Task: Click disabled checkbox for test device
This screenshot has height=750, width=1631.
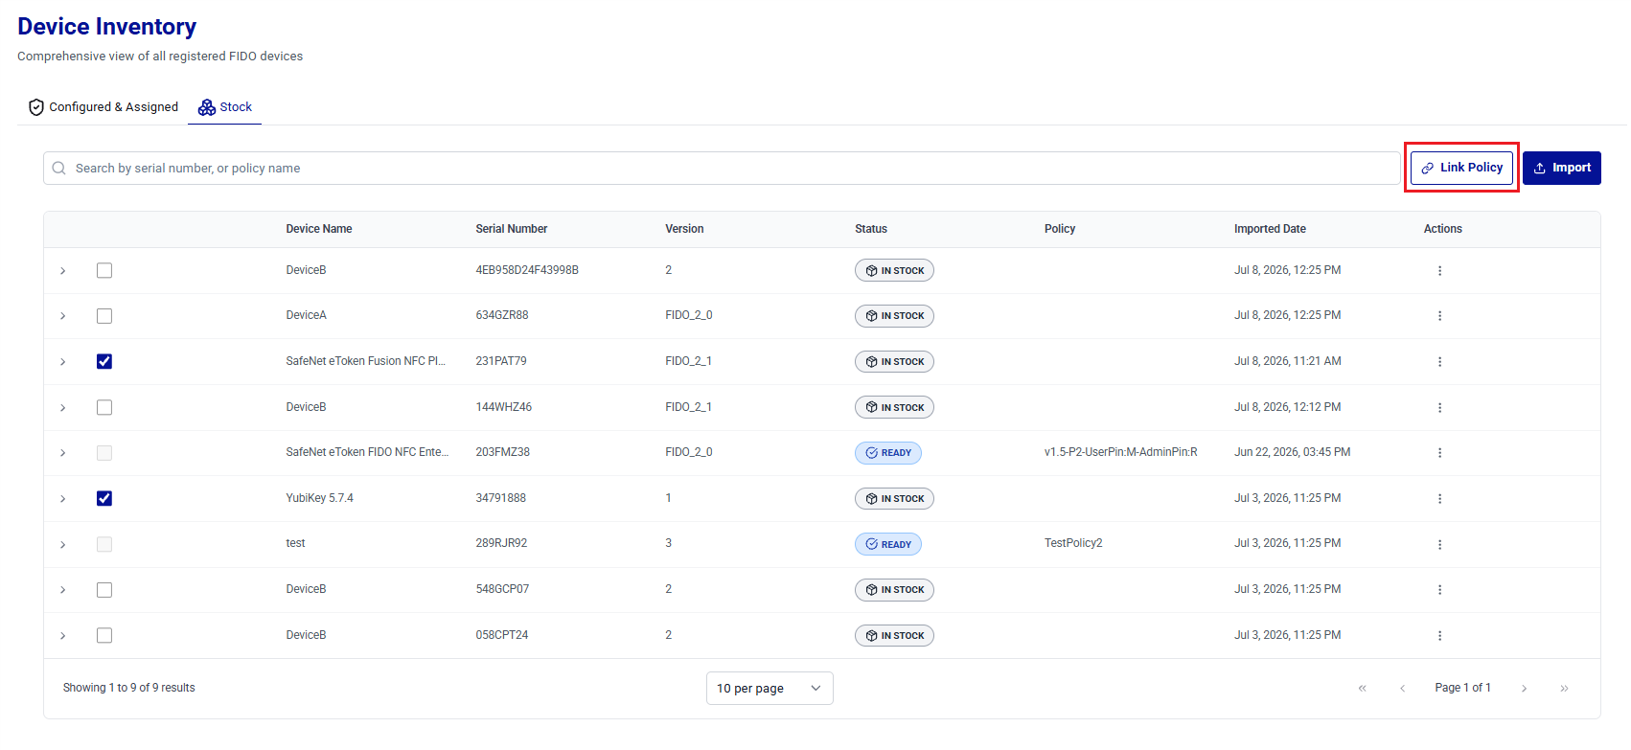Action: [104, 545]
